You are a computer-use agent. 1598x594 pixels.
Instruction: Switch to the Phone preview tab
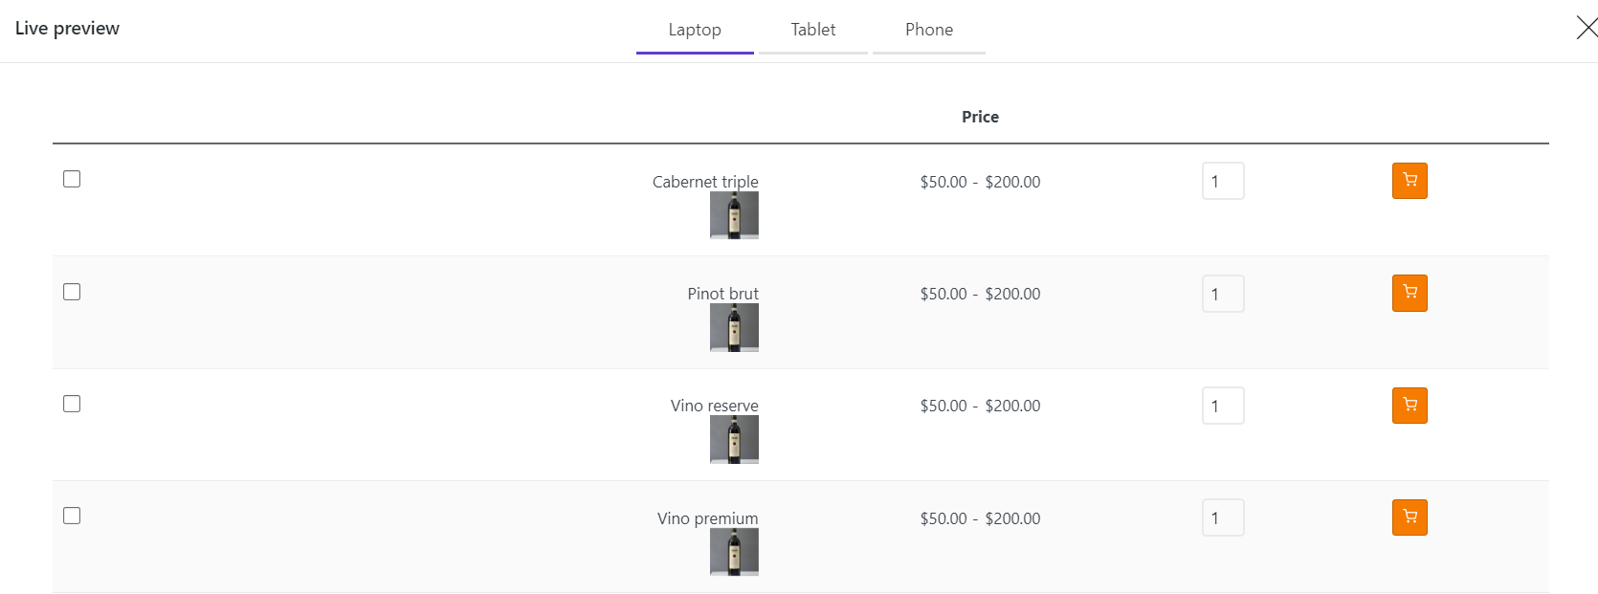(929, 30)
